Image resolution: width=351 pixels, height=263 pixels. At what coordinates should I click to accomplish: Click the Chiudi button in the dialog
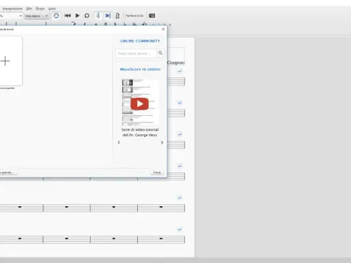click(157, 173)
